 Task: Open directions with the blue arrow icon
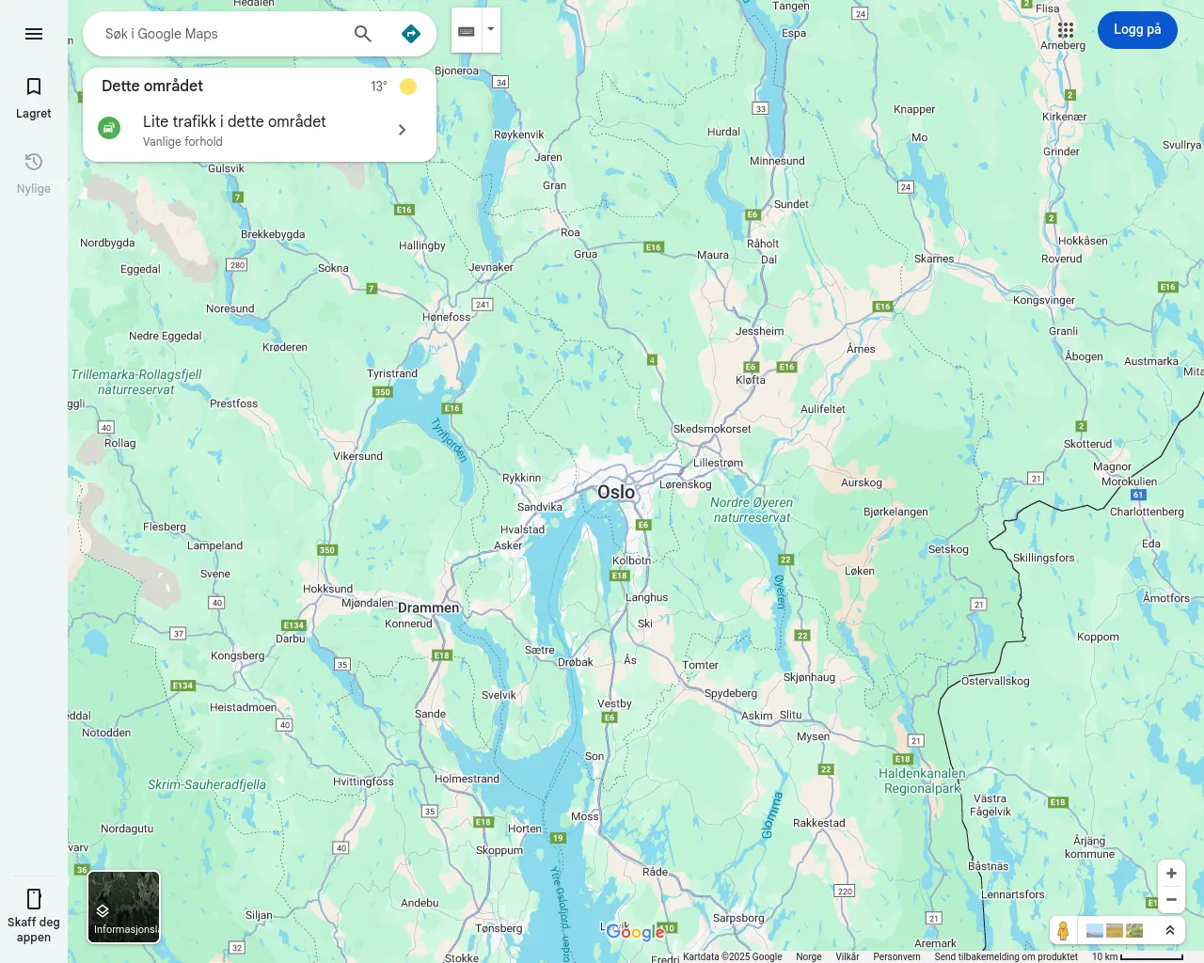tap(411, 34)
